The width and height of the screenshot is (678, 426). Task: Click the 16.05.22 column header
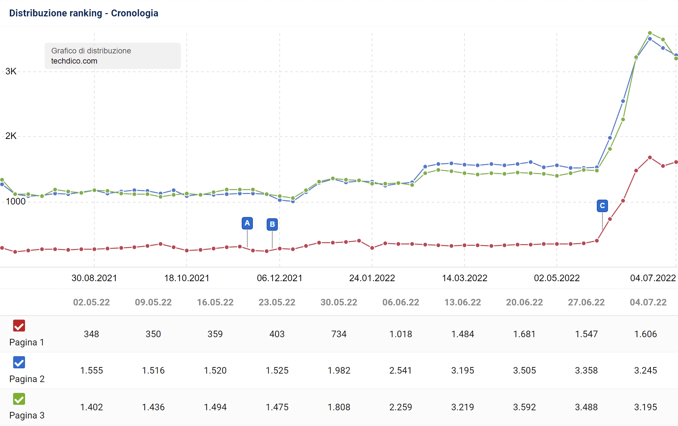(215, 302)
